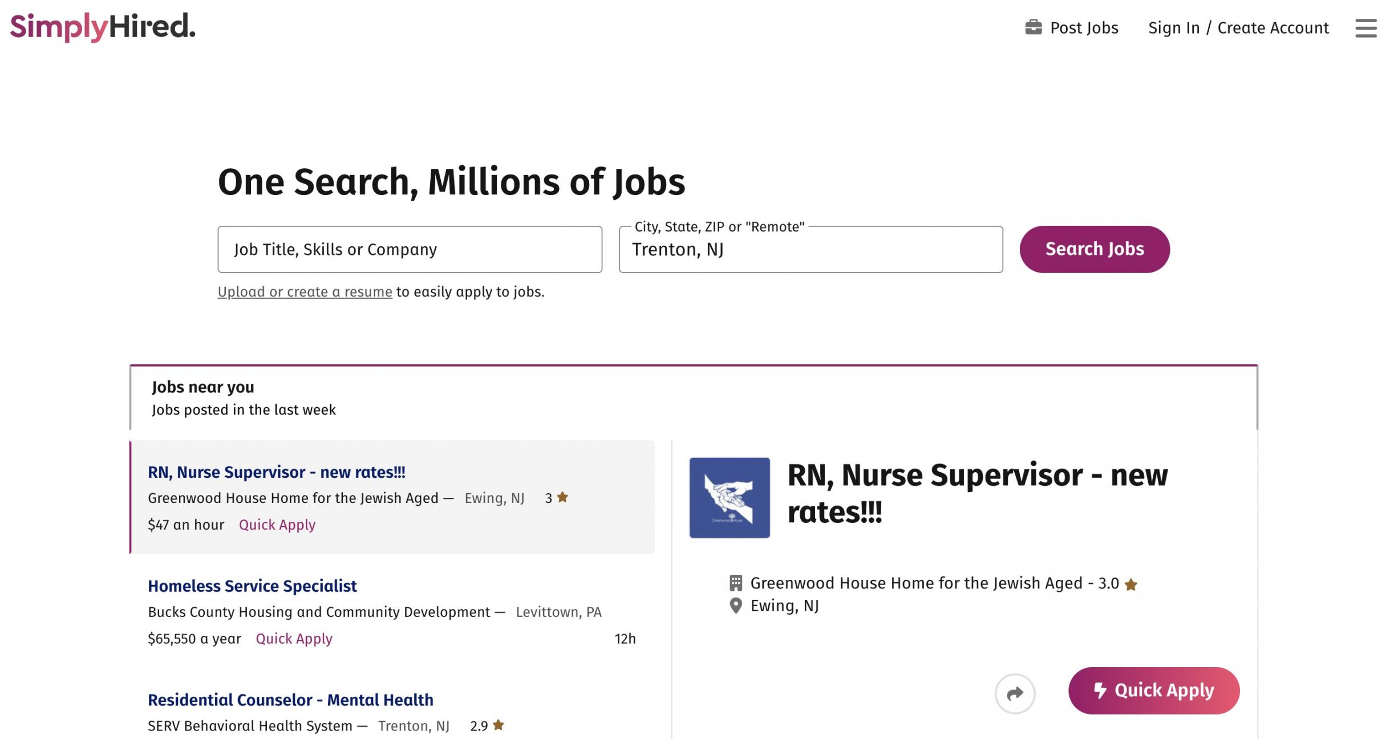Click 'Levittown, PA' location text
1394x739 pixels.
click(x=558, y=612)
